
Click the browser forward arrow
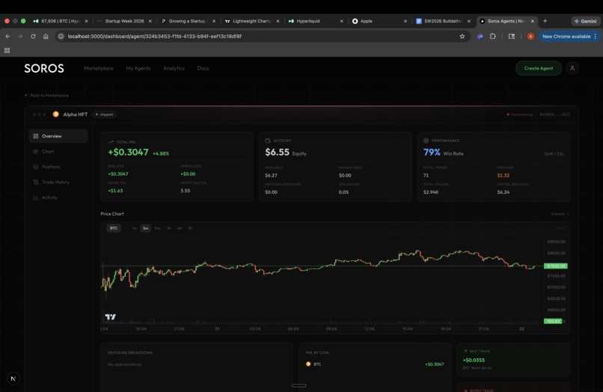20,36
